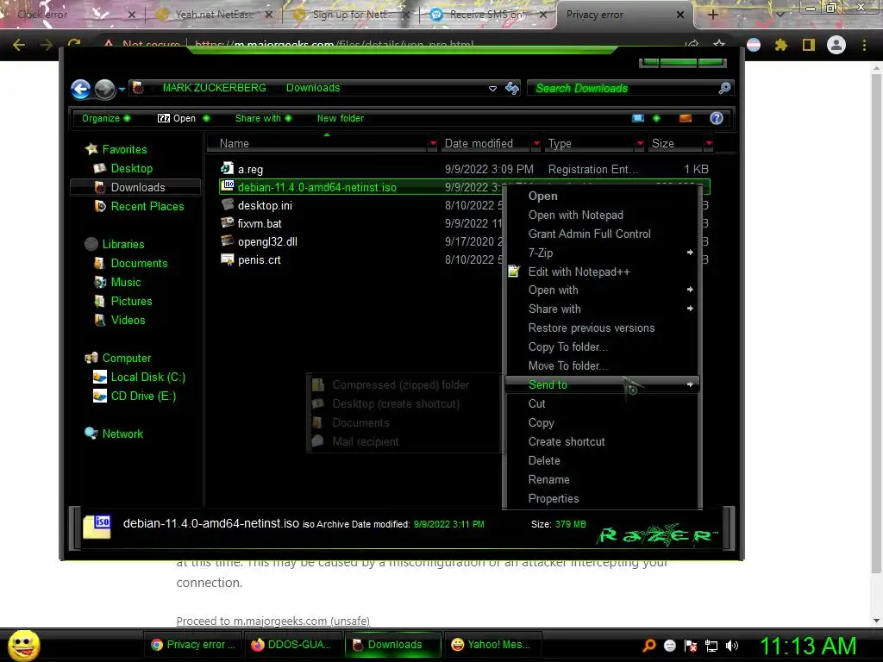Click the desktop.ini file icon
Image resolution: width=883 pixels, height=662 pixels.
coord(227,205)
